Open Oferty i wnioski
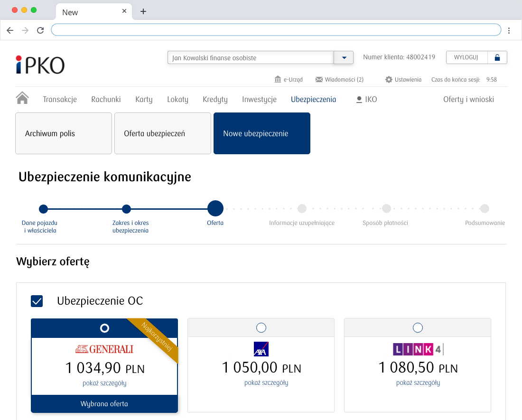This screenshot has width=522, height=420. point(468,99)
